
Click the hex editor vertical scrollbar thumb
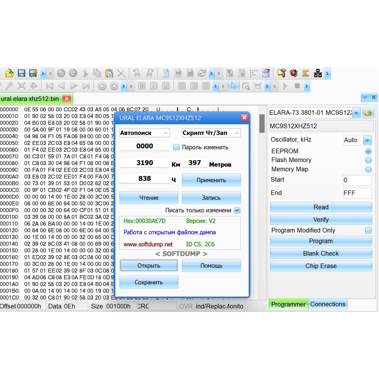[262, 123]
